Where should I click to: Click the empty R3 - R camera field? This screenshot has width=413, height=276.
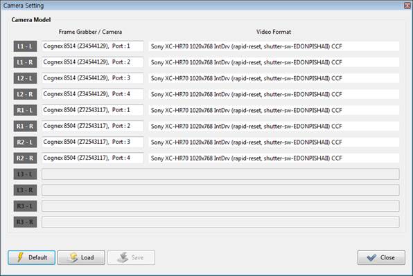click(x=220, y=222)
